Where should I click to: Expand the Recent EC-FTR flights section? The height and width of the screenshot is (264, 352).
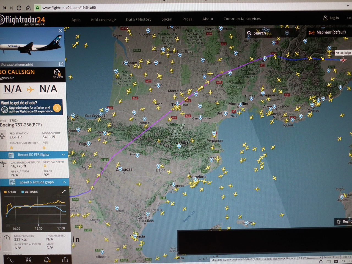(34, 155)
